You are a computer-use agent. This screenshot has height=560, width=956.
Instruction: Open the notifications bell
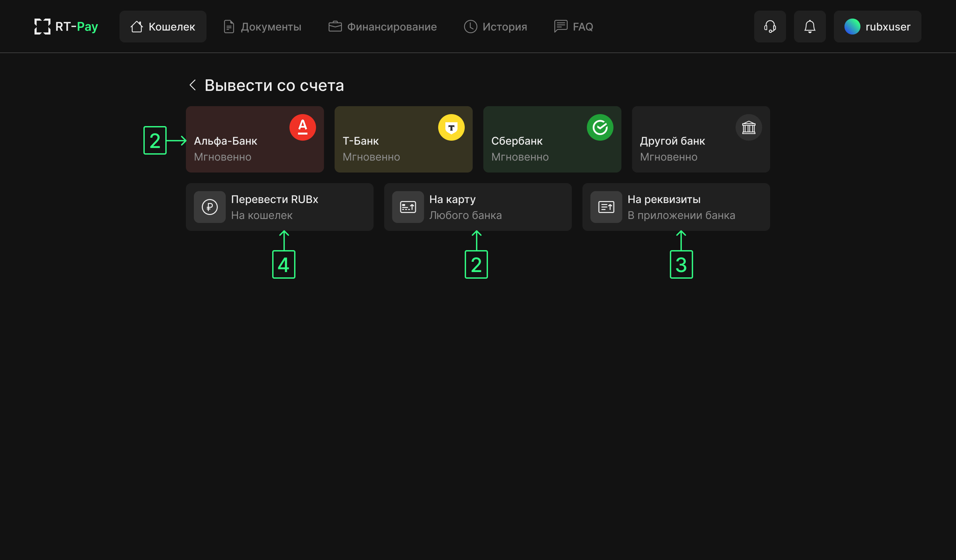tap(810, 27)
